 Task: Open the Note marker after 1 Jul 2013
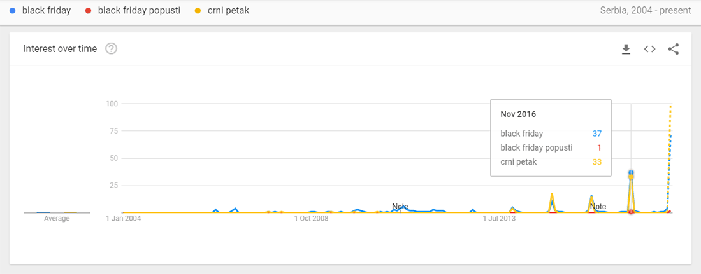click(598, 206)
